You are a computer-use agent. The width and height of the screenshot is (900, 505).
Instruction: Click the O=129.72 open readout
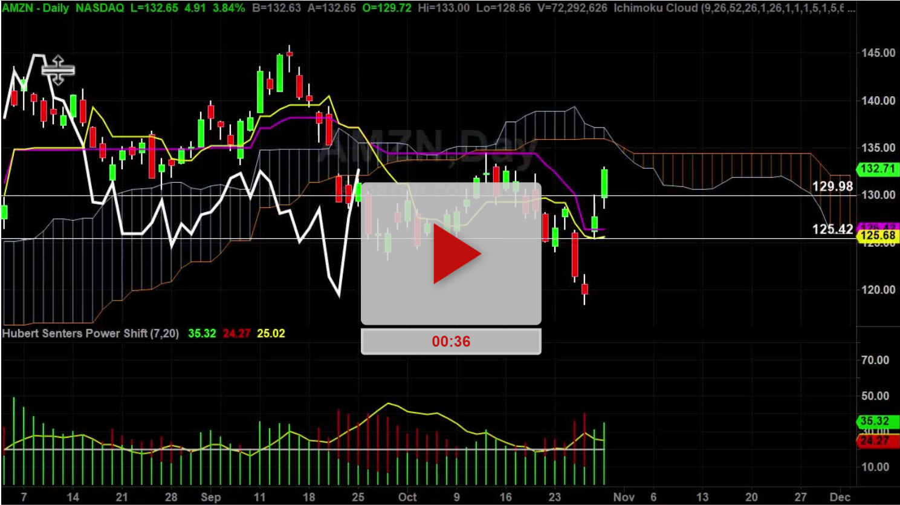tap(386, 8)
